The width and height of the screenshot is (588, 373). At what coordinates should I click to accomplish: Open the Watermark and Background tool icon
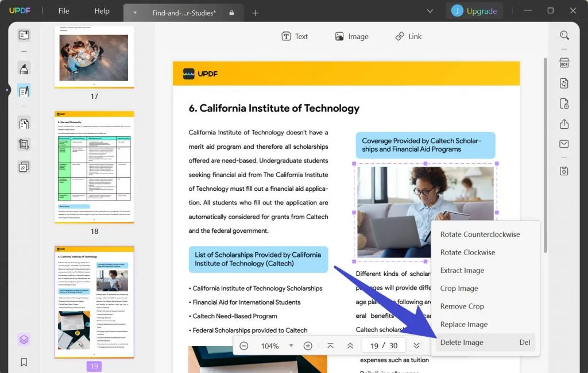point(24,167)
